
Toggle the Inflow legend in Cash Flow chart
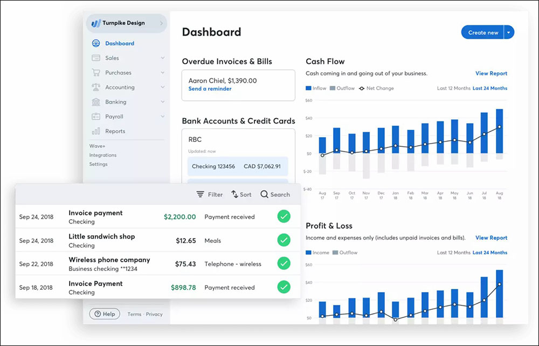(308, 88)
